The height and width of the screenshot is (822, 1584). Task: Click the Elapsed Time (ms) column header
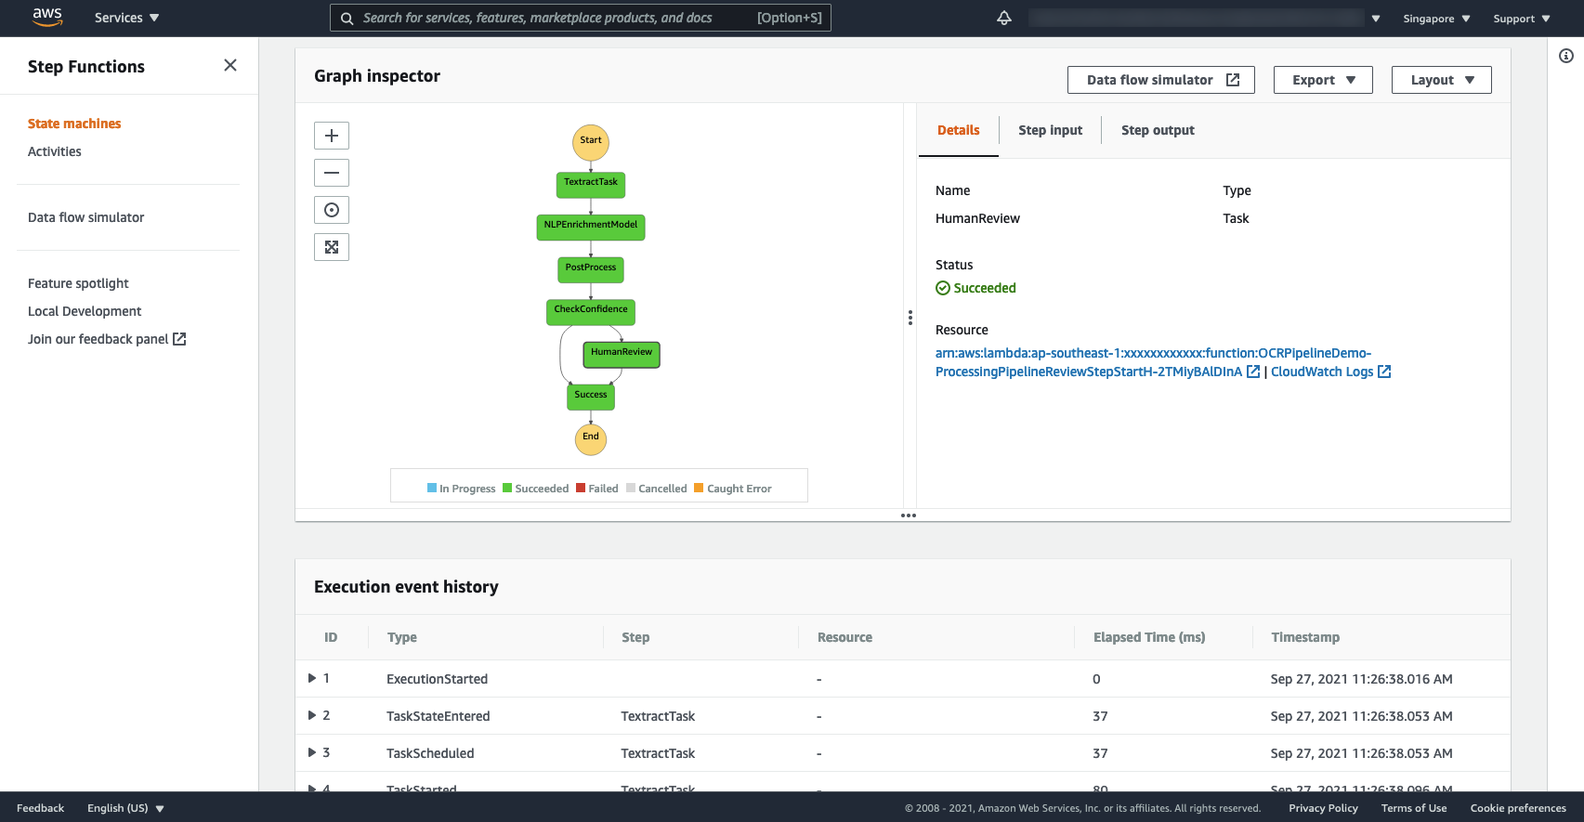coord(1149,637)
